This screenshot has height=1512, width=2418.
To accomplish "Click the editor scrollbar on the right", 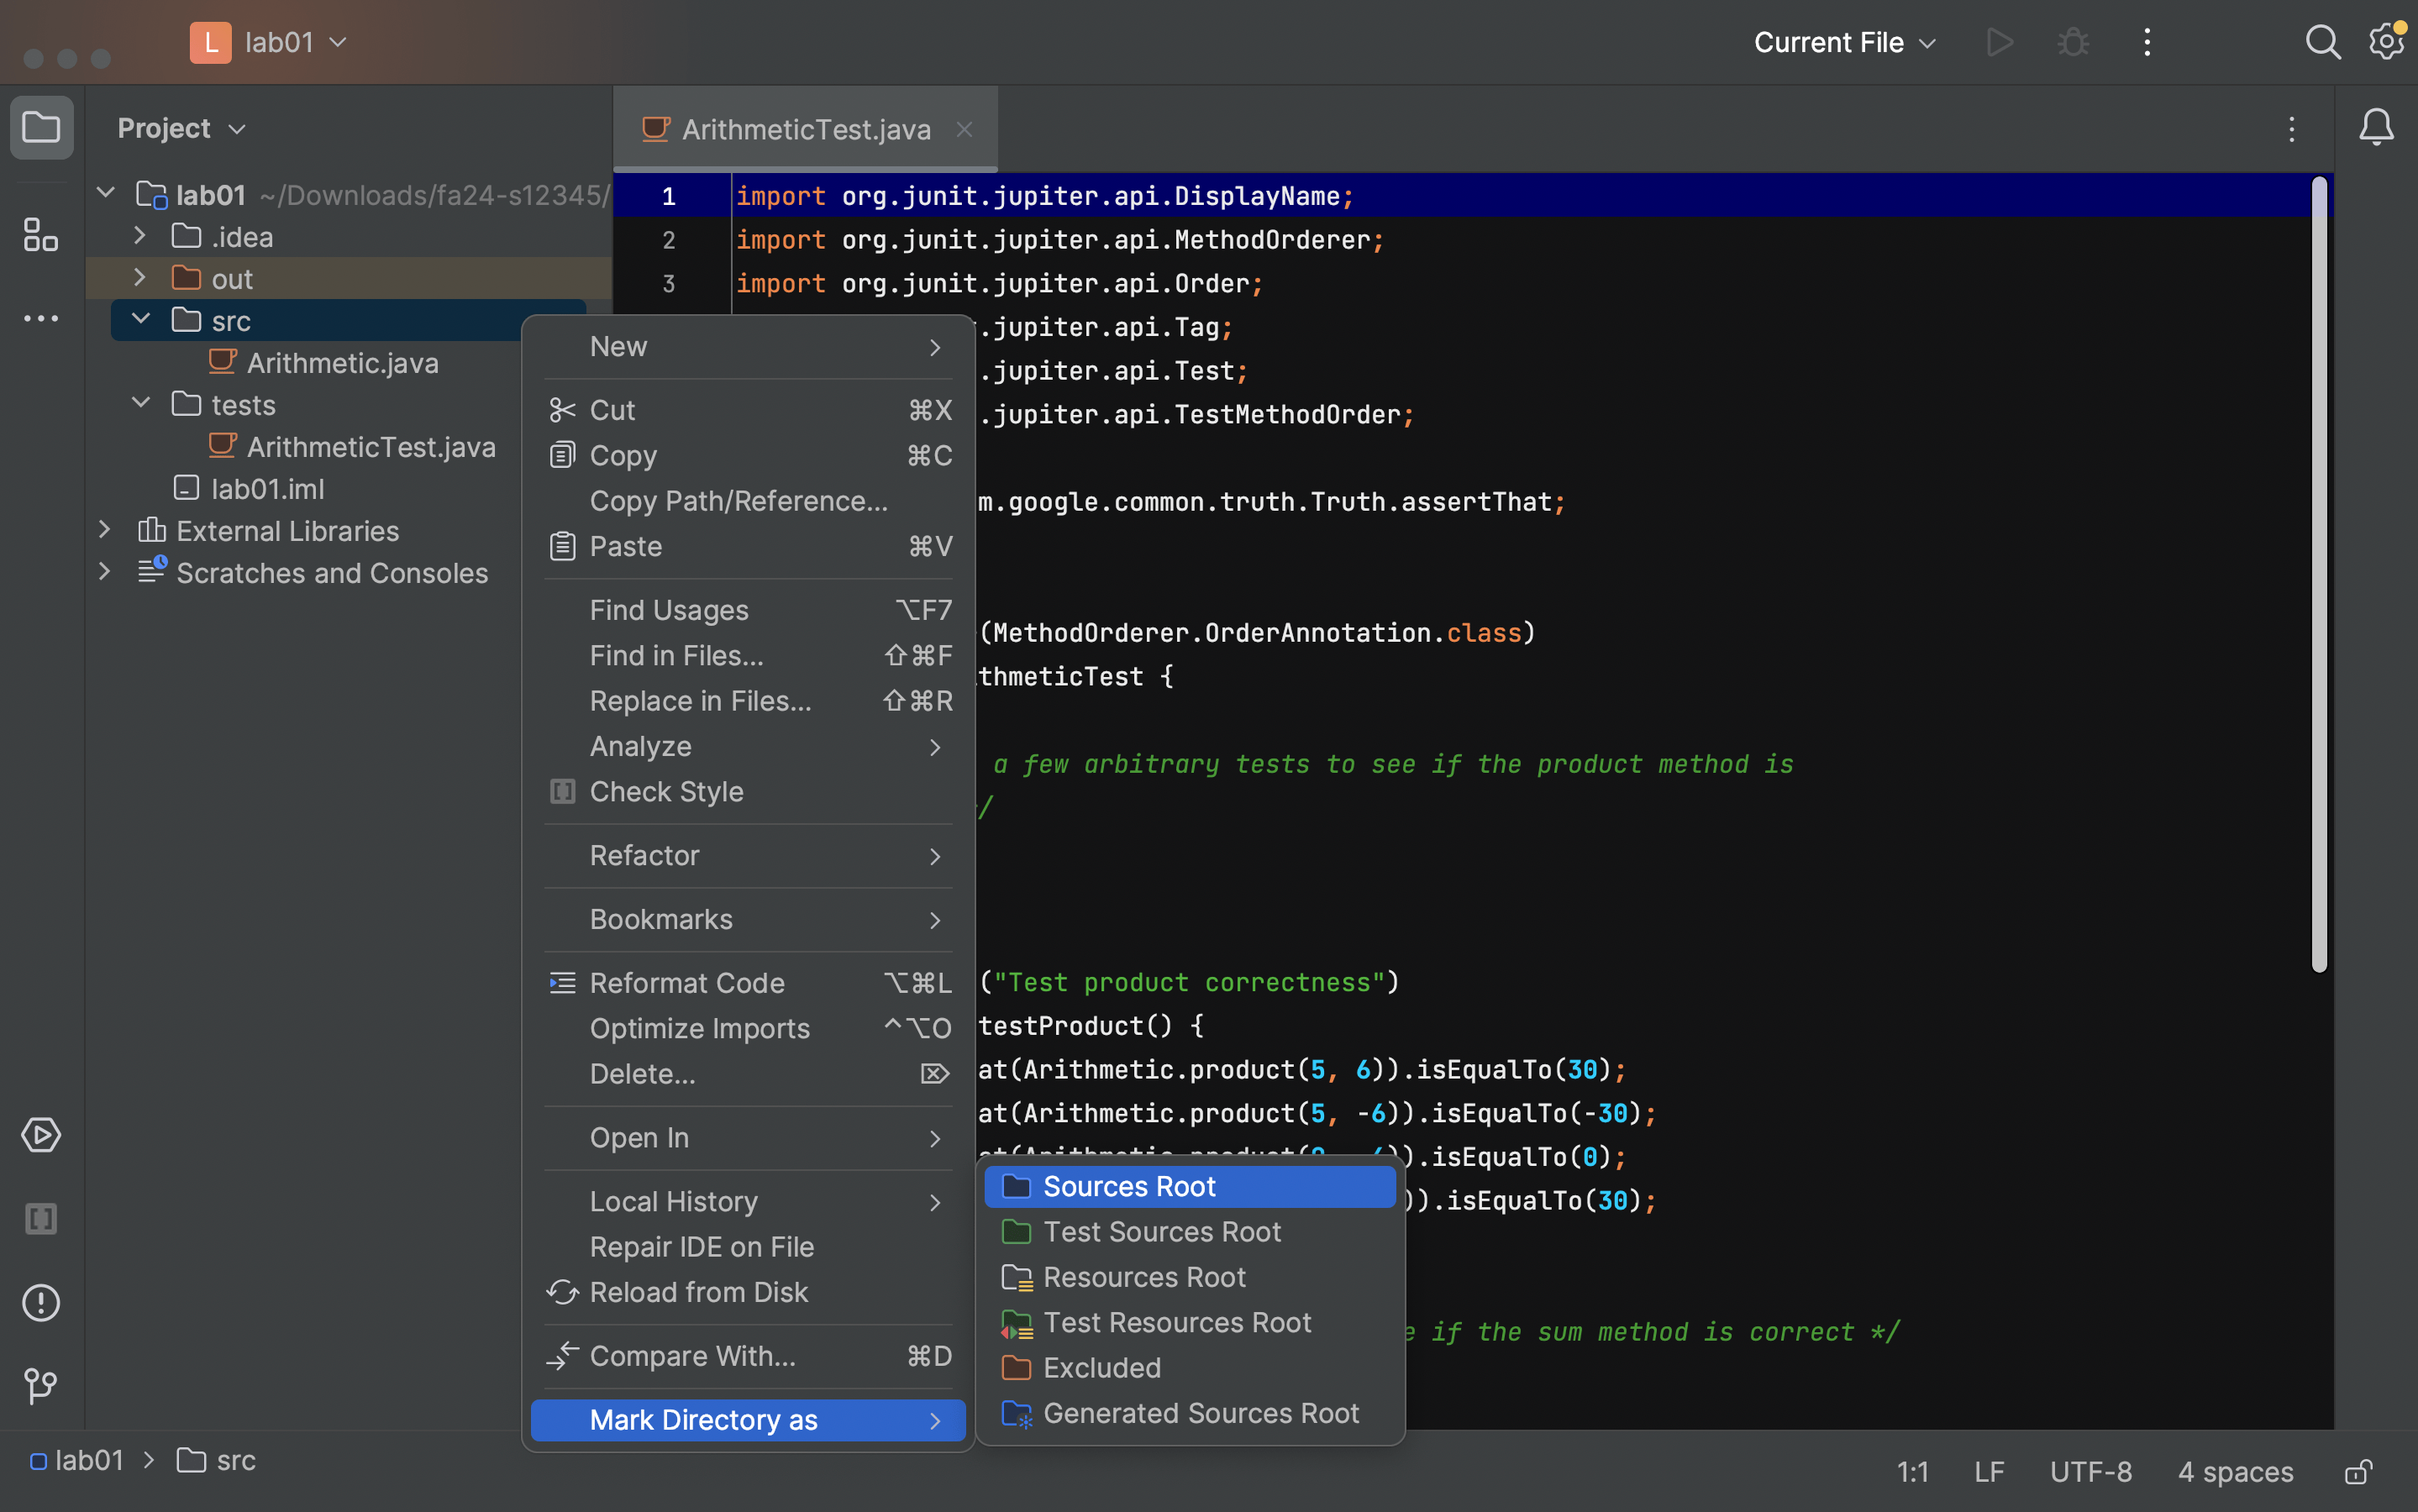I will (2320, 580).
